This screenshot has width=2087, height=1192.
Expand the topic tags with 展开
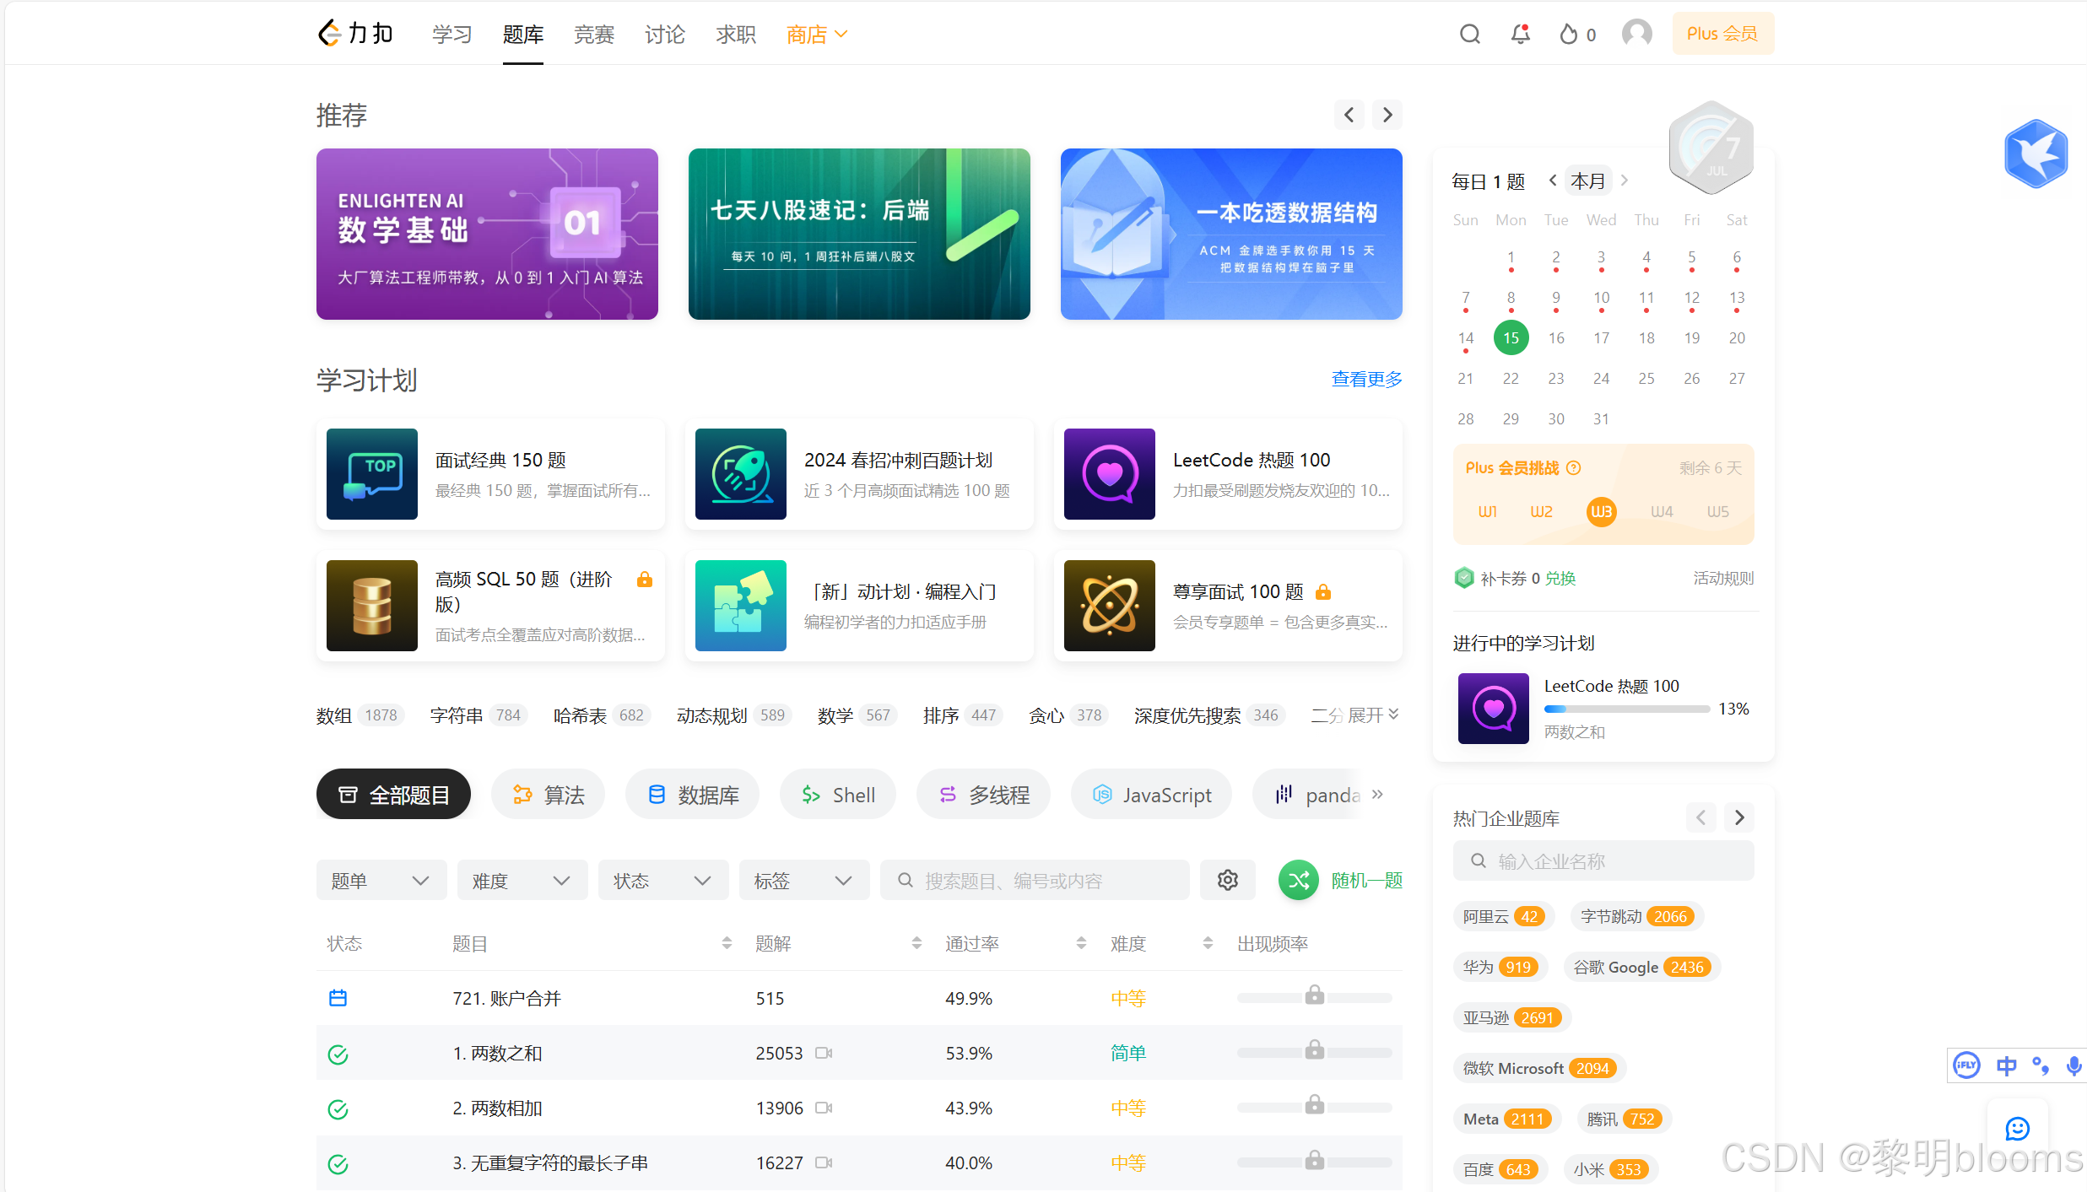1373,715
